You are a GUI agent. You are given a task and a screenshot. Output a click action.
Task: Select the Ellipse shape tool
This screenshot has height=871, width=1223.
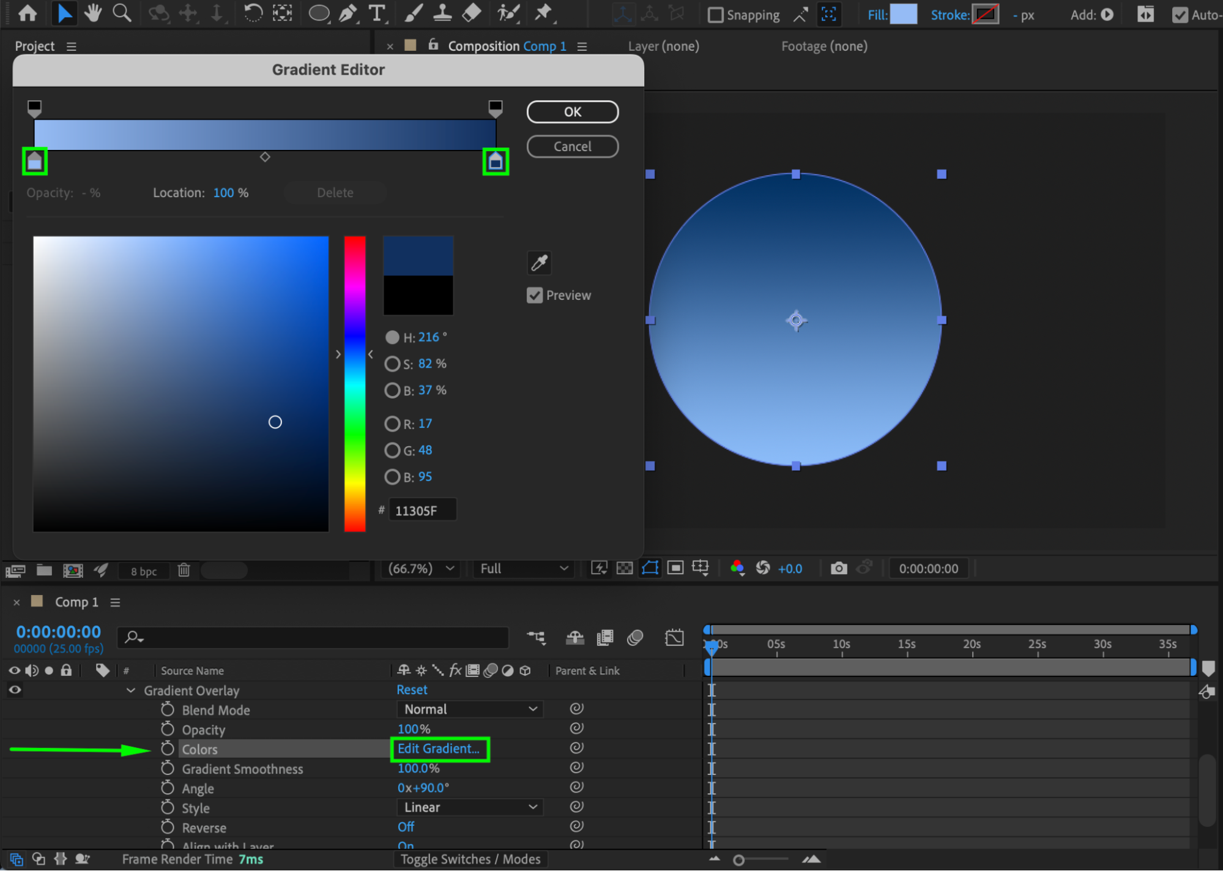coord(319,13)
